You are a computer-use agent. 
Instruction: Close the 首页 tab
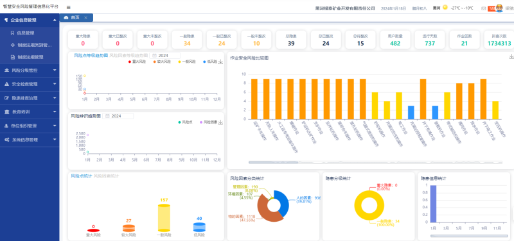point(85,18)
